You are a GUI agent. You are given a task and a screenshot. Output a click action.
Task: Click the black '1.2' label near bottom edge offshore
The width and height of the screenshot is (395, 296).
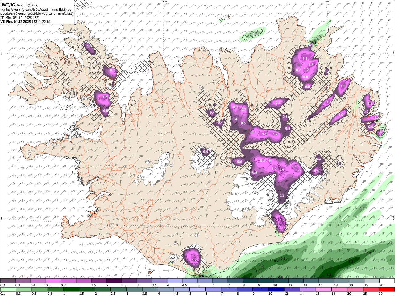329,275
